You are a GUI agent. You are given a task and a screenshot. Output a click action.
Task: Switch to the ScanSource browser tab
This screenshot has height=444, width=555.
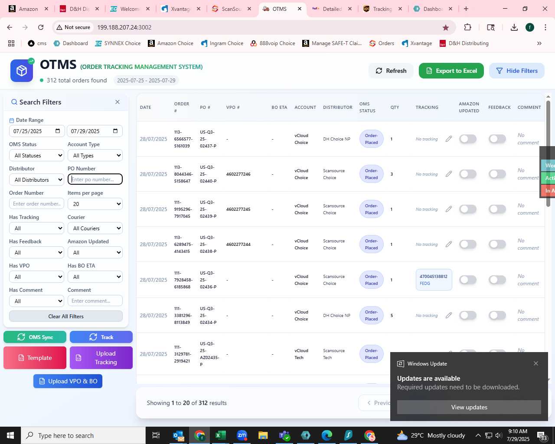pos(231,9)
